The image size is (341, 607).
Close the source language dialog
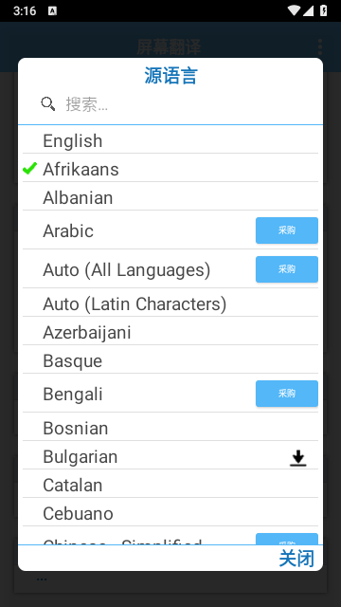[x=296, y=559]
